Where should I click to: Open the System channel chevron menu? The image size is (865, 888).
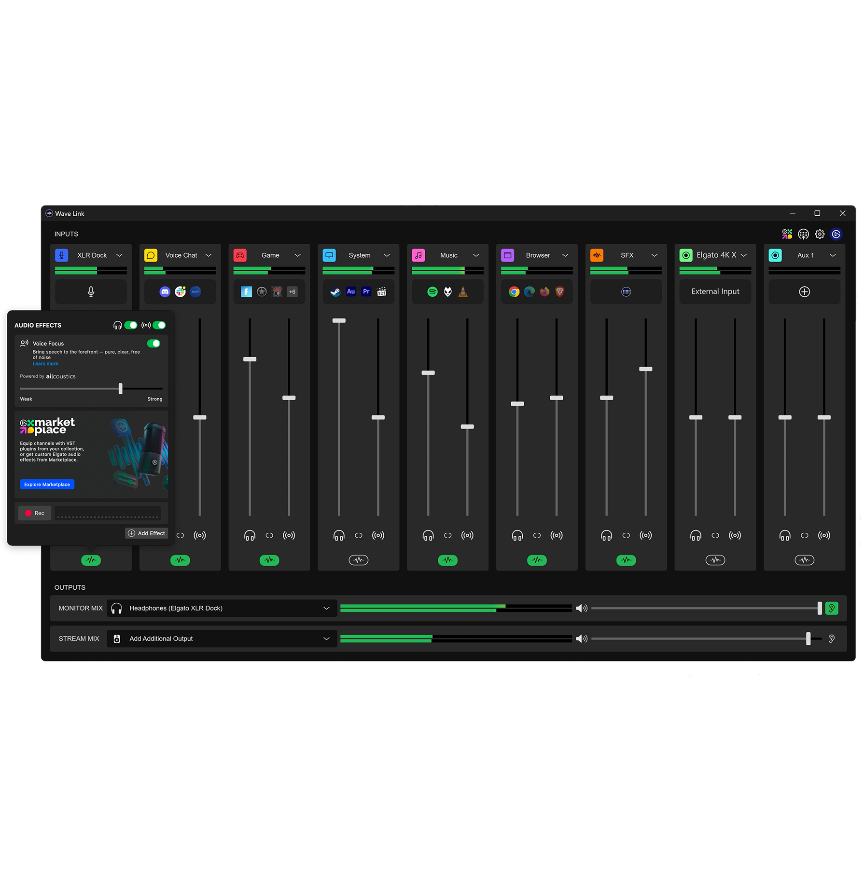[x=387, y=255]
